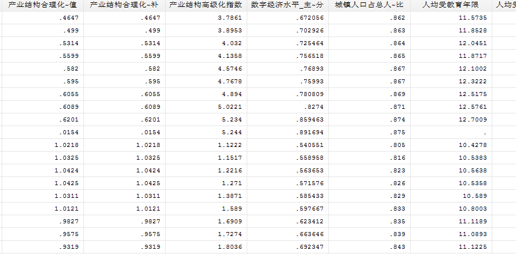Select the 产业结构合理化~值 column header
This screenshot has width=516, height=254.
(42, 5)
